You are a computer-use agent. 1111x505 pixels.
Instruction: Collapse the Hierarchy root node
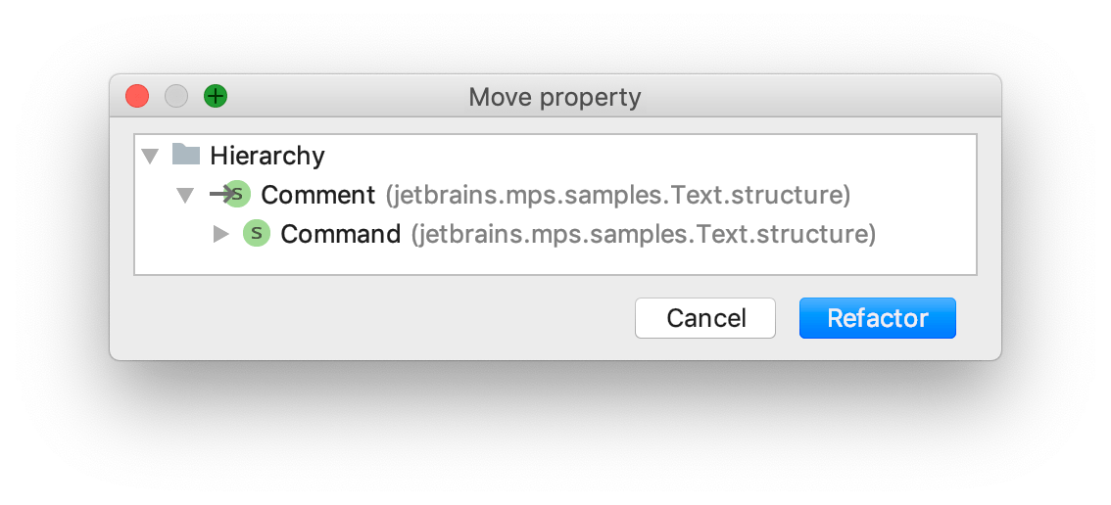[150, 156]
